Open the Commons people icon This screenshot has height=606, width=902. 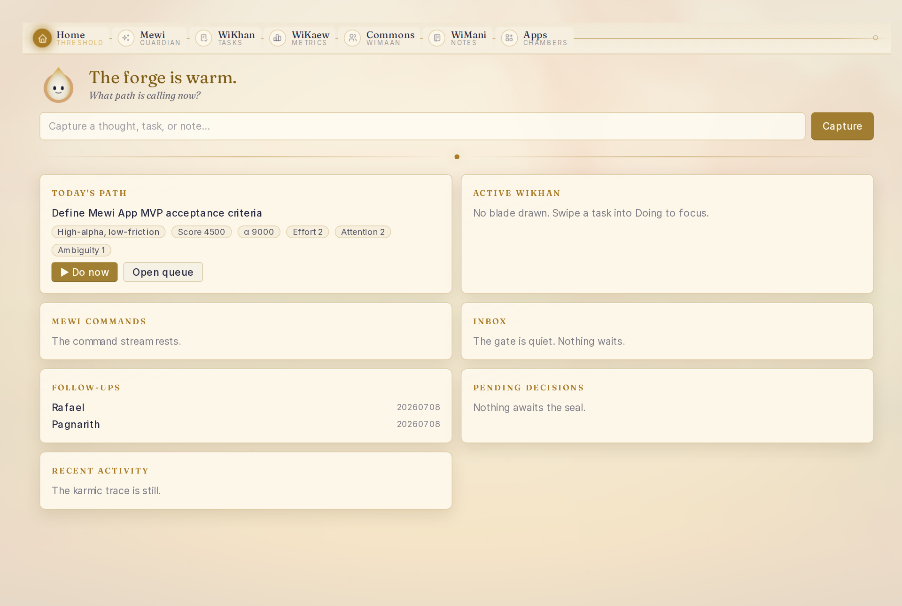click(x=352, y=38)
